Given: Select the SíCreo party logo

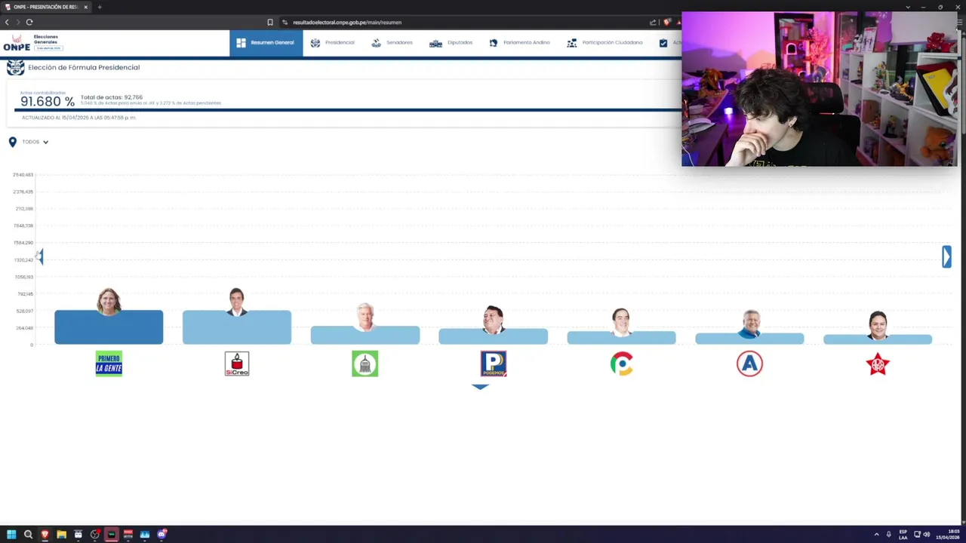Looking at the screenshot, I should pos(237,364).
